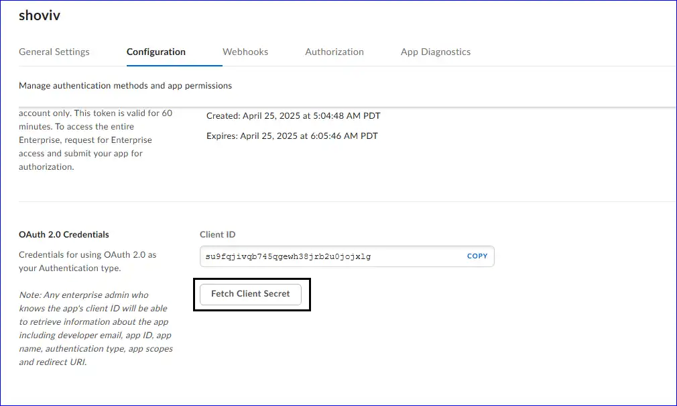This screenshot has width=677, height=406.
Task: Switch to the Webhooks tab
Action: pos(245,52)
